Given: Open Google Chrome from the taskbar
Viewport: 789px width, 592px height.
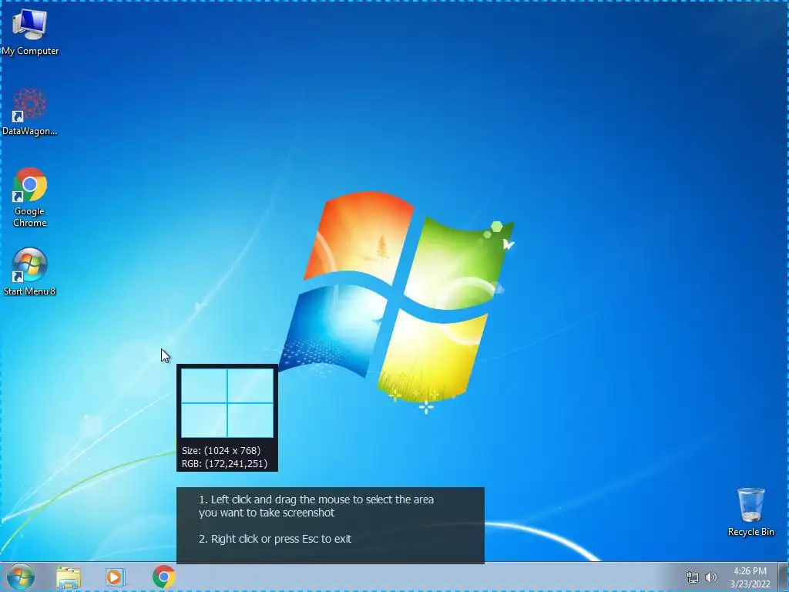Looking at the screenshot, I should (164, 577).
